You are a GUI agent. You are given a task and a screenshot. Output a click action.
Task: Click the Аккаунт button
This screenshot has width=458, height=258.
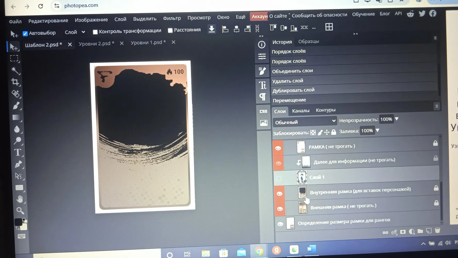259,17
